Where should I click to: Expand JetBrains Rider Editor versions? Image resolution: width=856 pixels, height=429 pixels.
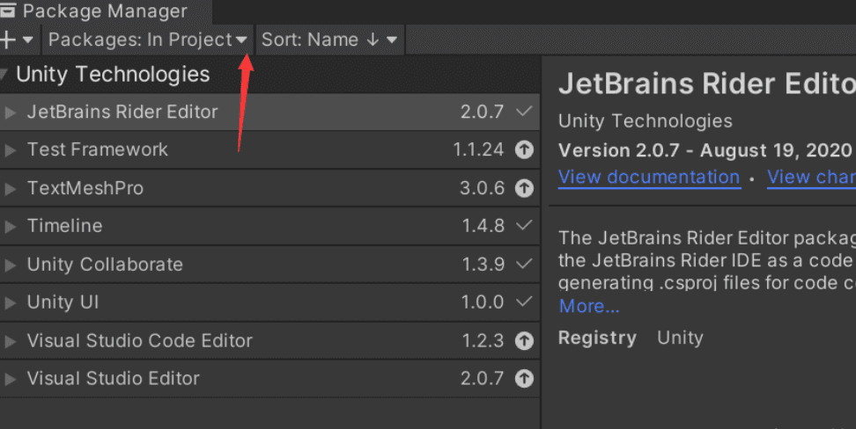tap(11, 113)
